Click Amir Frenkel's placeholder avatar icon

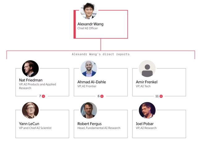(x=147, y=69)
